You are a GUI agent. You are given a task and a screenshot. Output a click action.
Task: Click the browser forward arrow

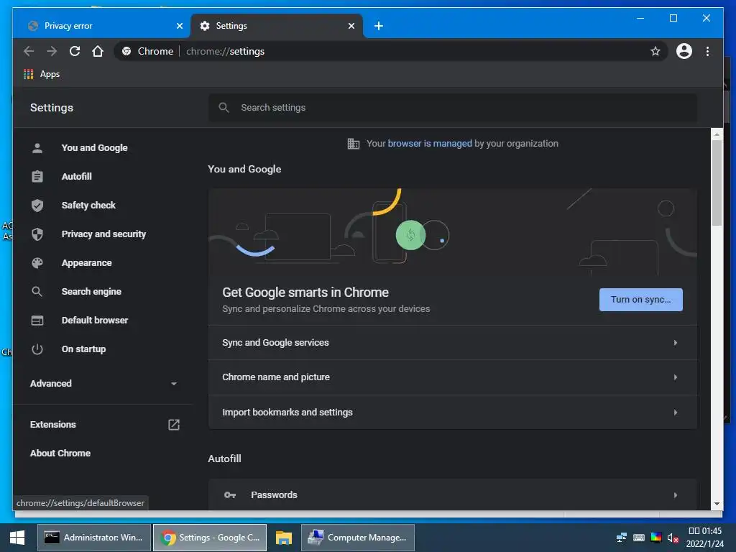coord(52,51)
